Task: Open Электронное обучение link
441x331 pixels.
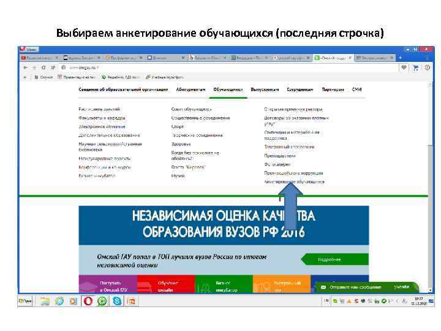Action: (102, 127)
